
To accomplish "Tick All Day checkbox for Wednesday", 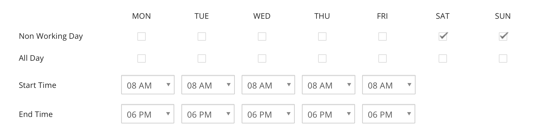I will [262, 58].
